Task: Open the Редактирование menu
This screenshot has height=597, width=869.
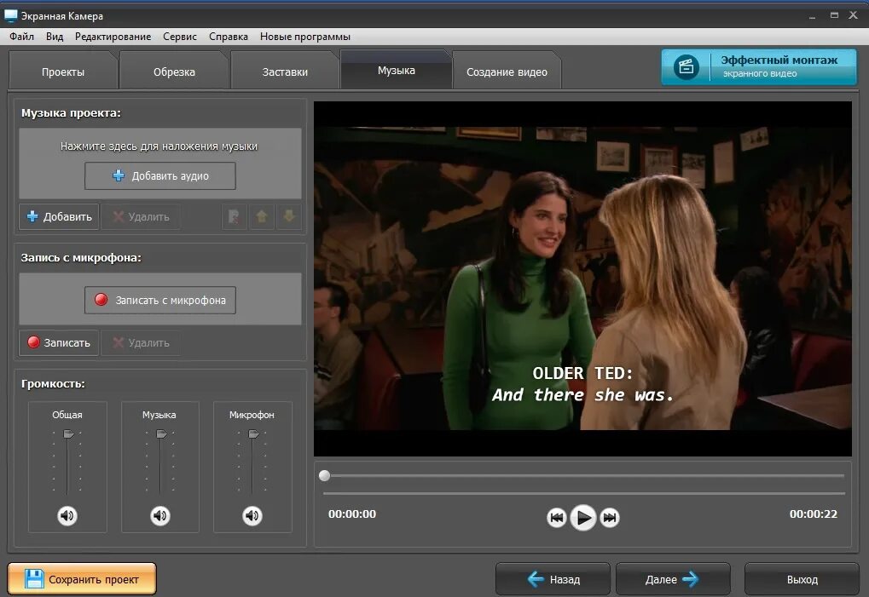Action: (113, 37)
